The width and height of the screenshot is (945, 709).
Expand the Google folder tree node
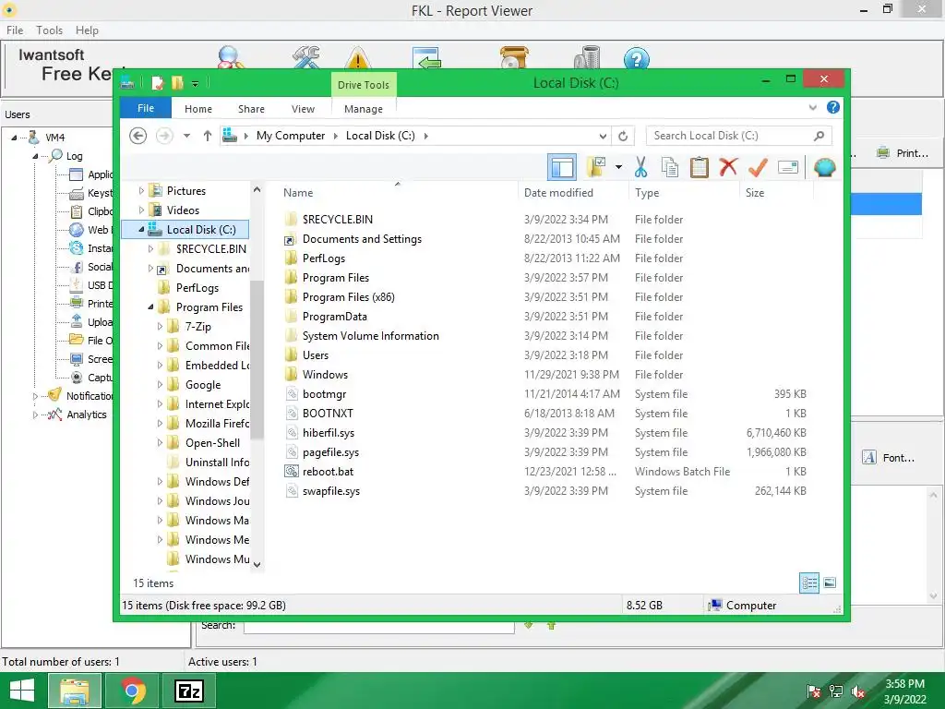(160, 385)
